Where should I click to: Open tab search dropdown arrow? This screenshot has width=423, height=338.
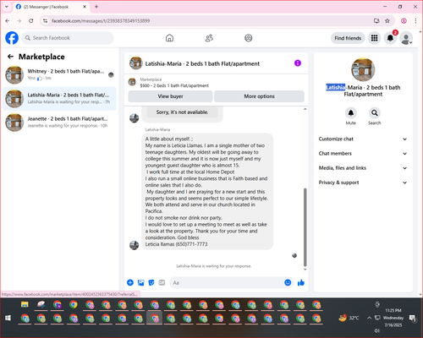pyautogui.click(x=7, y=7)
